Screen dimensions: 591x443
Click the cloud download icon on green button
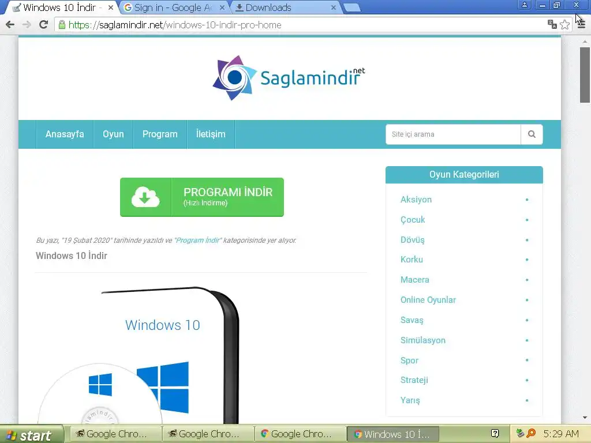coord(145,197)
